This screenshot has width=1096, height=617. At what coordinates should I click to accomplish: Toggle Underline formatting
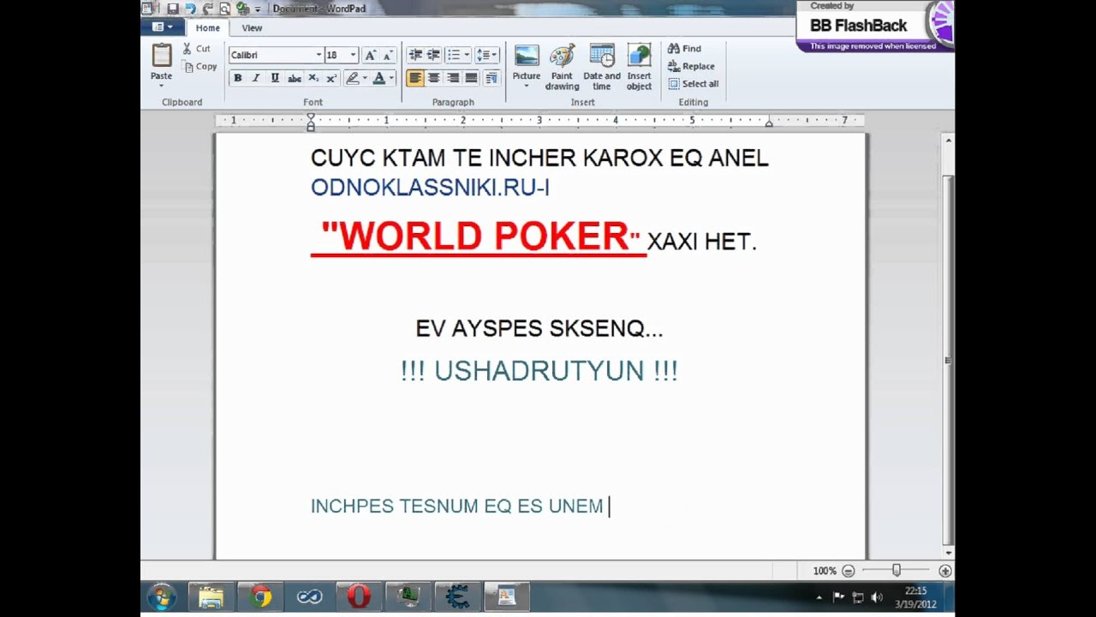coord(275,78)
